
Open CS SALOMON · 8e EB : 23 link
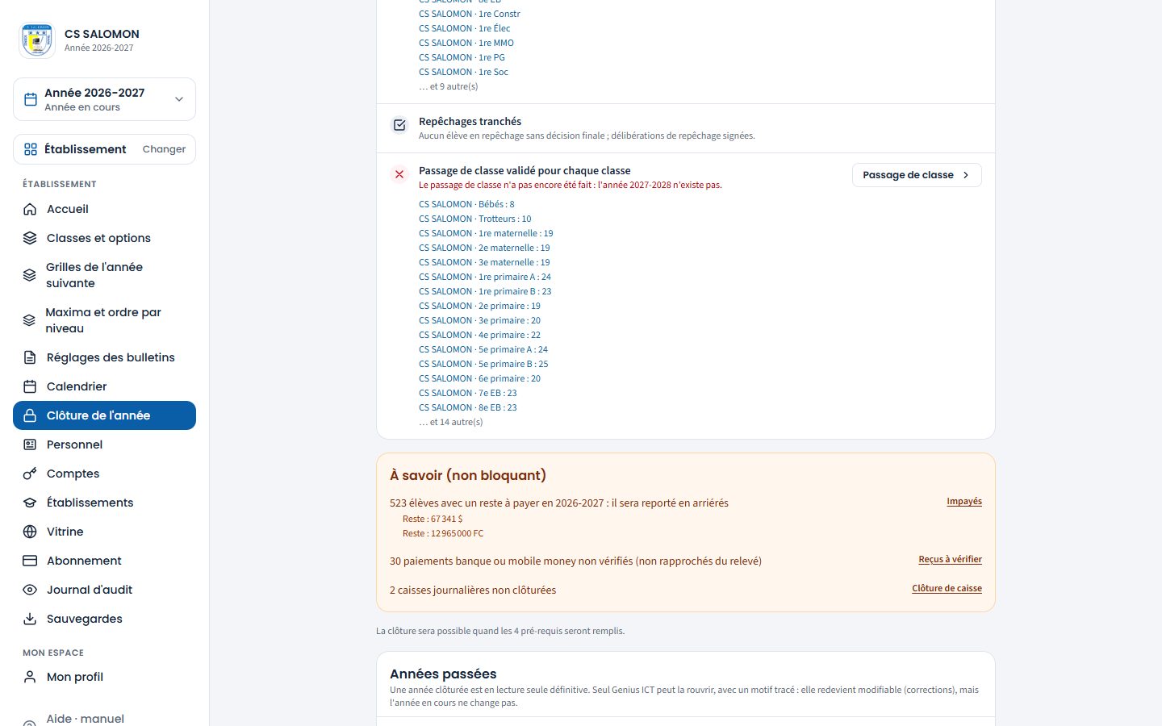pyautogui.click(x=468, y=407)
